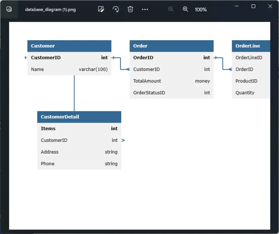The height and width of the screenshot is (234, 279).
Task: Click the TotalAmount row in Order table
Action: coord(171,81)
